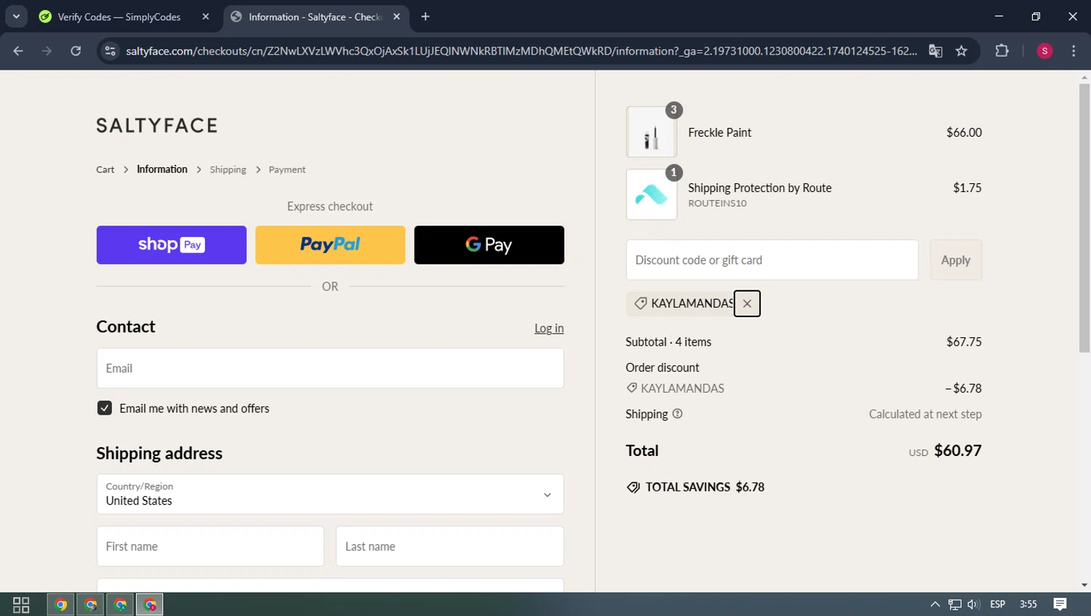Open the browser extensions puzzle icon
1091x616 pixels.
pos(1002,51)
